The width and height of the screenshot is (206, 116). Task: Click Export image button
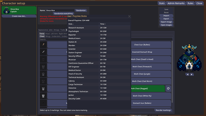166,22
